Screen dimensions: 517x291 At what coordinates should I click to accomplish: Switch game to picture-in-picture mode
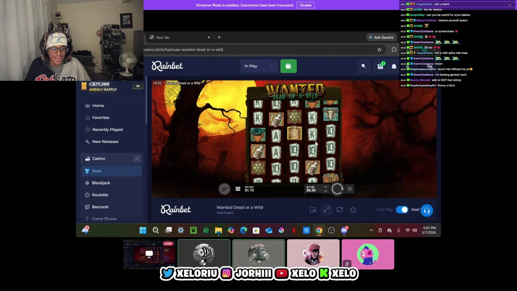313,210
